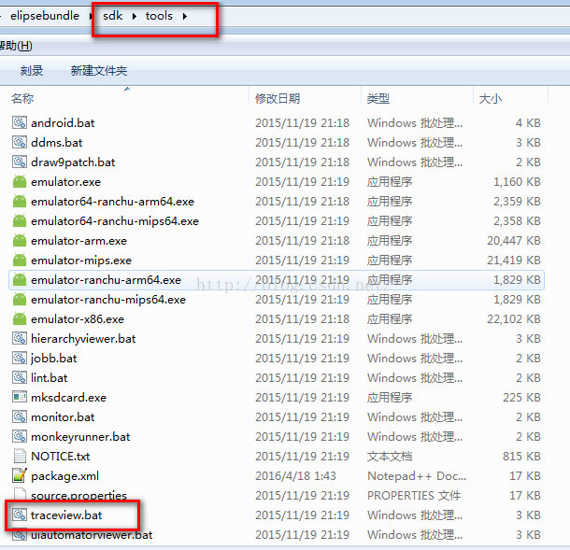The height and width of the screenshot is (550, 570).
Task: Sort by the 名称 column header
Action: [22, 98]
